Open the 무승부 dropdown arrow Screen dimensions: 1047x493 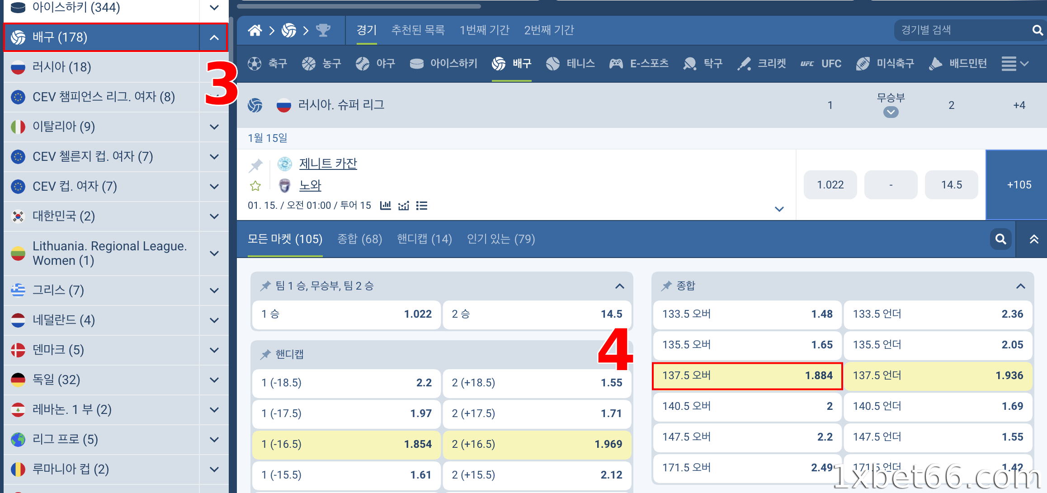pos(891,112)
